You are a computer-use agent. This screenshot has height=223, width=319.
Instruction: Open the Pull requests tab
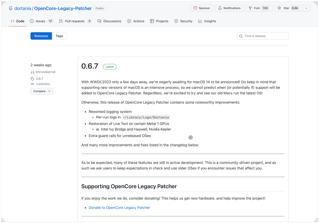pyautogui.click(x=75, y=21)
